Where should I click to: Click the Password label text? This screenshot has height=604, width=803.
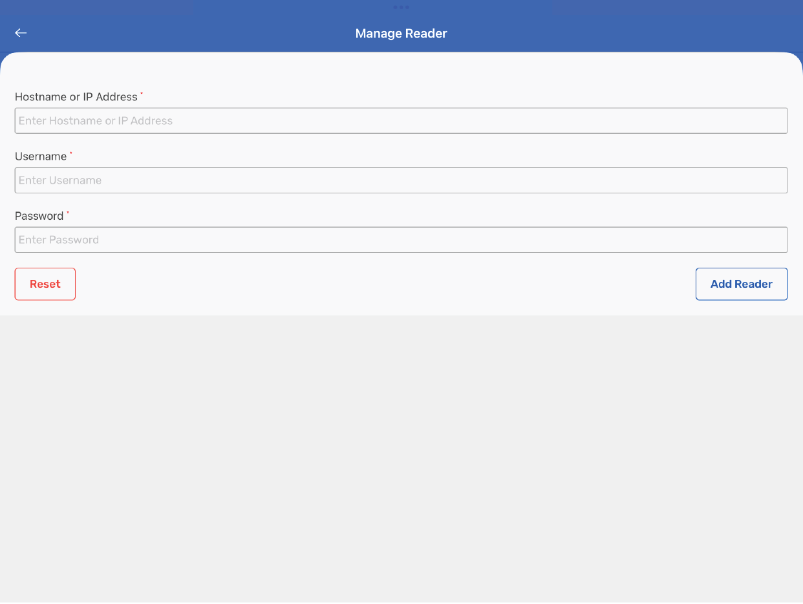(x=39, y=216)
